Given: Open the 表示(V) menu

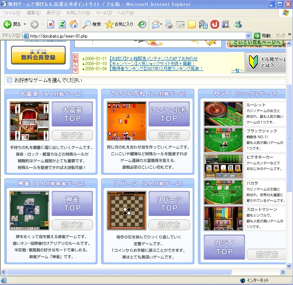Looking at the screenshot, I should point(53,13).
